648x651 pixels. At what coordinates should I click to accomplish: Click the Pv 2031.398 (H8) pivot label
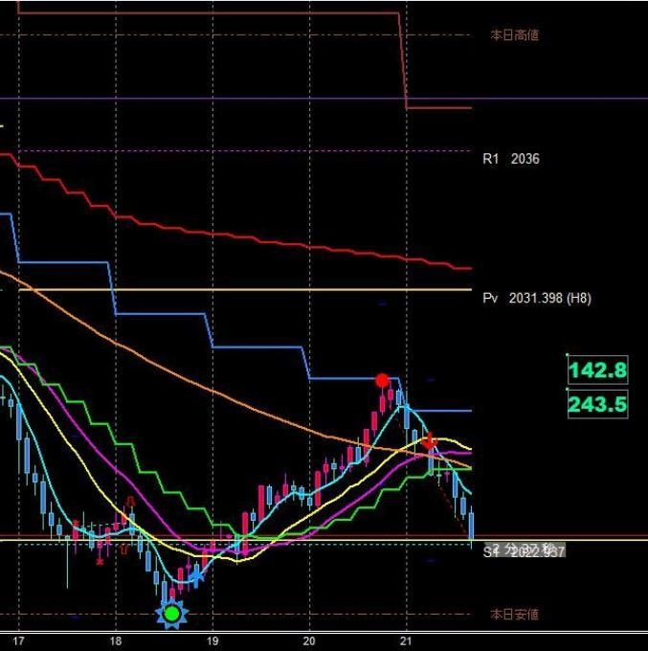(x=537, y=298)
